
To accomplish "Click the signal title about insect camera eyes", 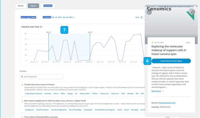I will [169, 50].
